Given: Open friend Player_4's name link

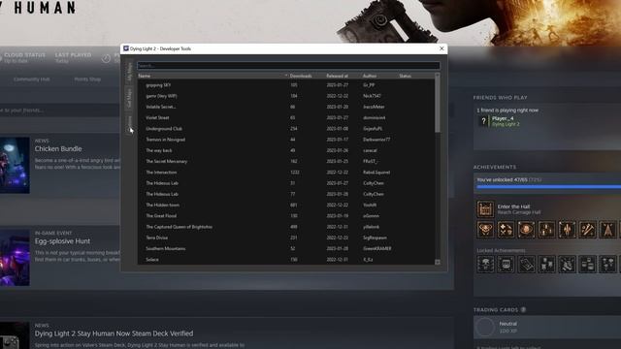Looking at the screenshot, I should click(x=503, y=118).
